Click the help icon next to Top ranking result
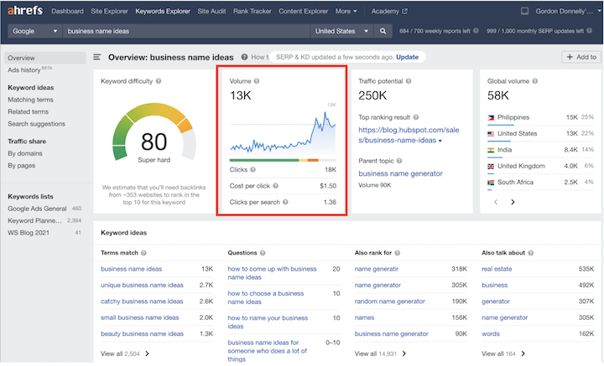Viewport: 604px width, 366px height. pos(416,117)
